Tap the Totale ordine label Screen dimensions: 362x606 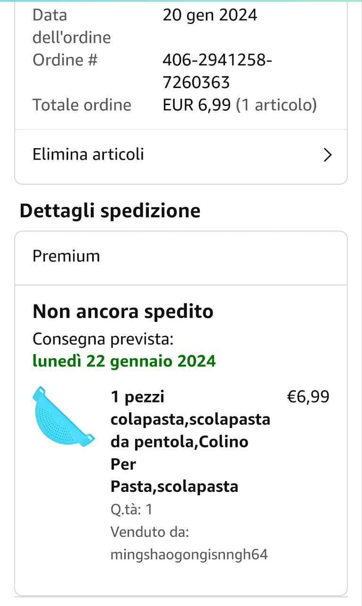coord(82,105)
